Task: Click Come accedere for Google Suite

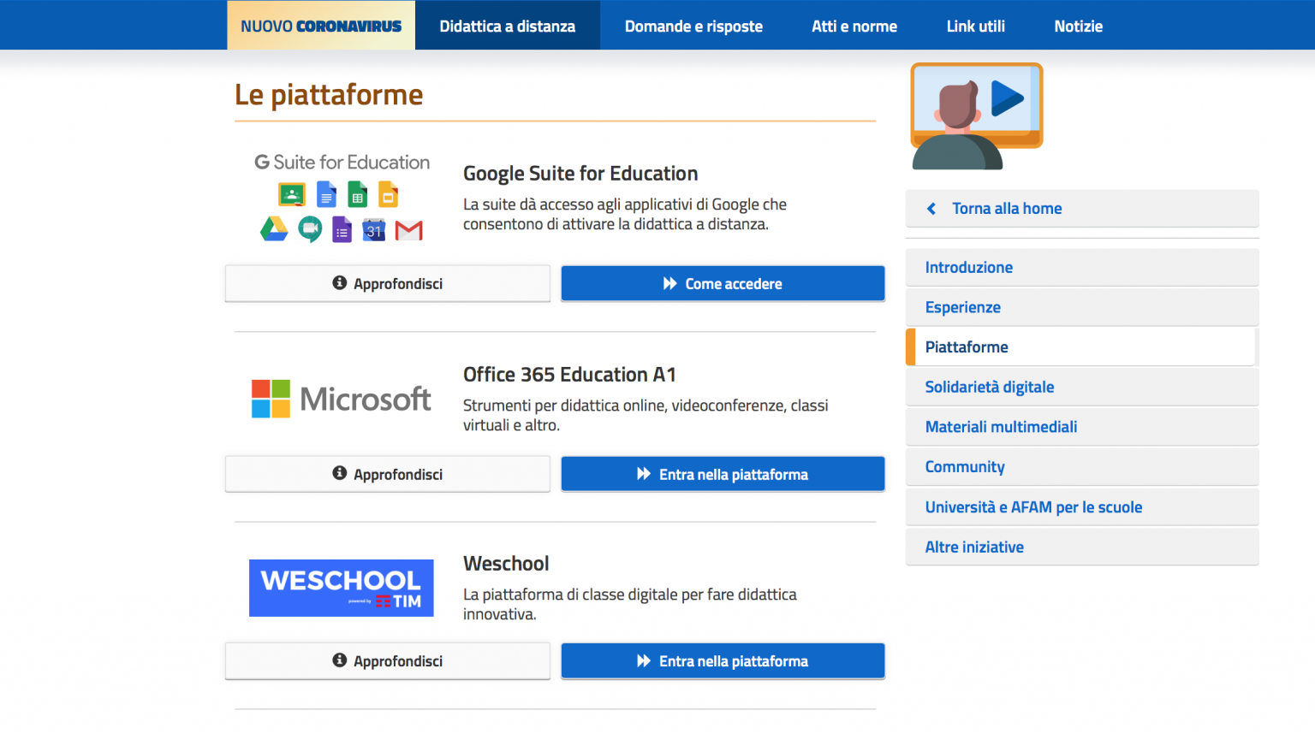Action: tap(723, 283)
